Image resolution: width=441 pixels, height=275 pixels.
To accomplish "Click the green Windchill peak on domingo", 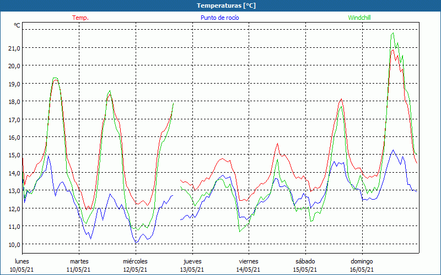I will (393, 33).
